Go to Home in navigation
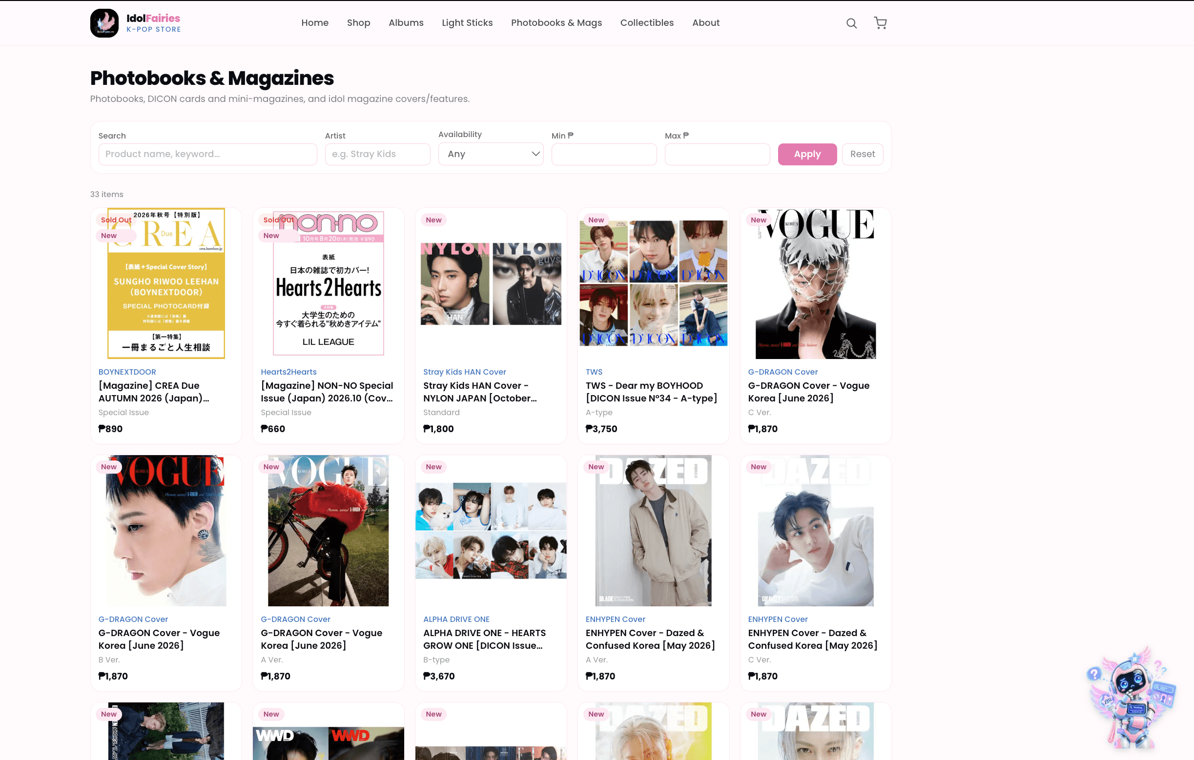 [315, 23]
